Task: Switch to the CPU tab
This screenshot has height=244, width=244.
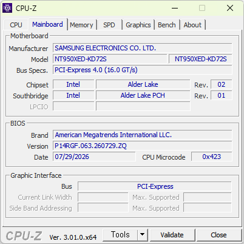Action: [16, 25]
